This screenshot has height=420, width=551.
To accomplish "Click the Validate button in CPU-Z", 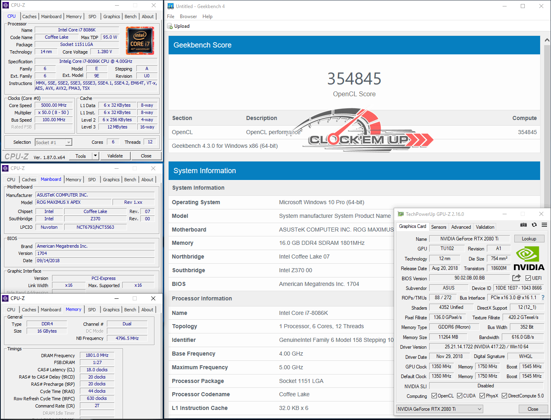I will pos(115,156).
